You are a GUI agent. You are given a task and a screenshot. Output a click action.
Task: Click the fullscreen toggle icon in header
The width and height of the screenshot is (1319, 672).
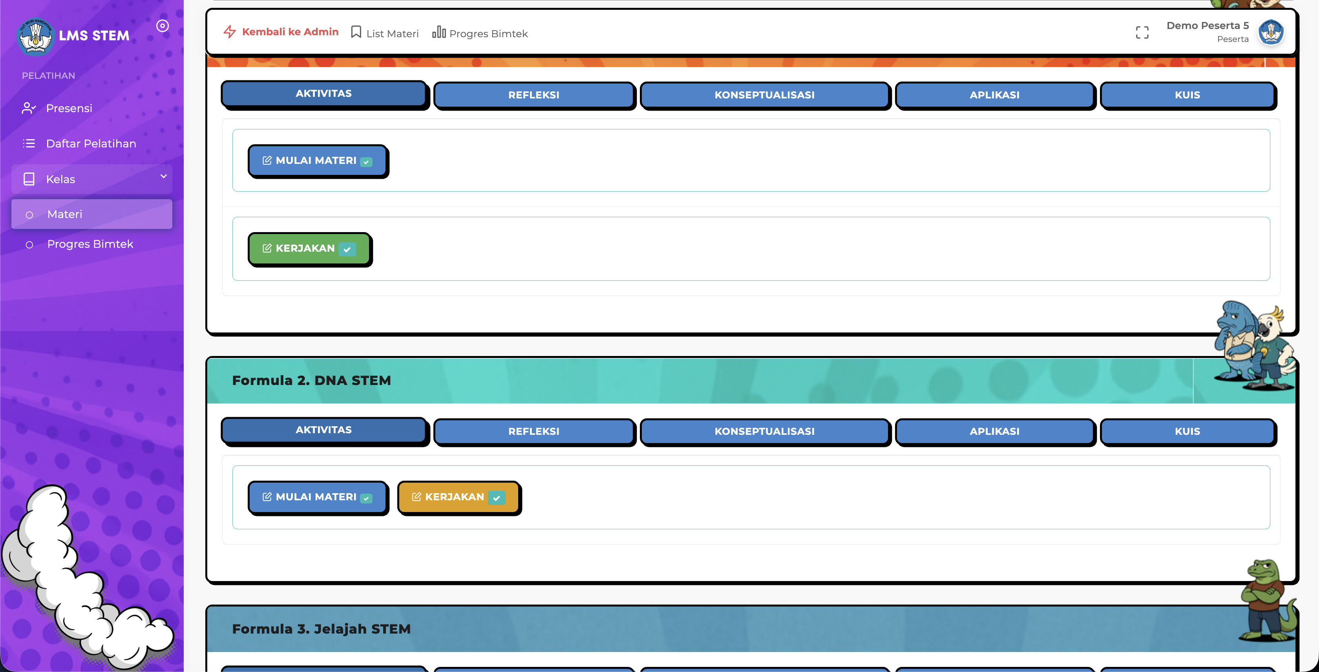pos(1142,33)
